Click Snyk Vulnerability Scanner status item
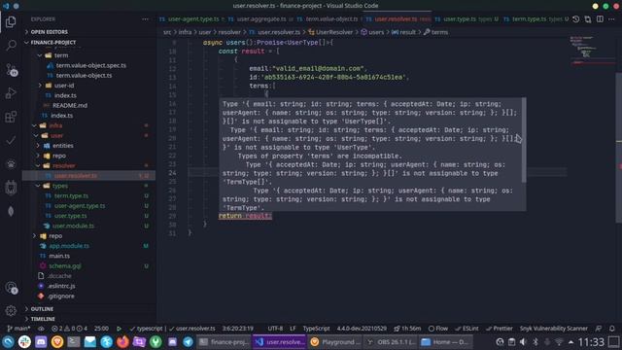Screen dimensions: 622x350 (x=554, y=329)
